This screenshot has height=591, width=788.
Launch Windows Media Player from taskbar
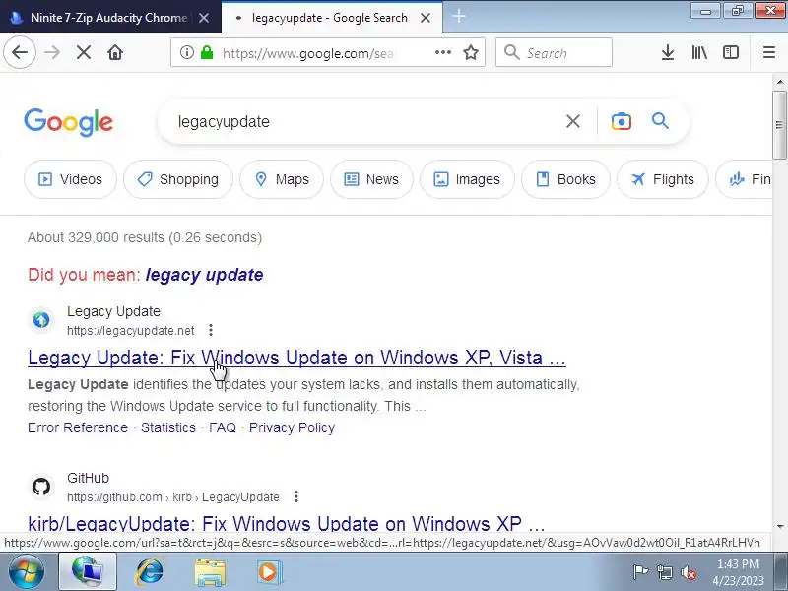click(x=269, y=572)
